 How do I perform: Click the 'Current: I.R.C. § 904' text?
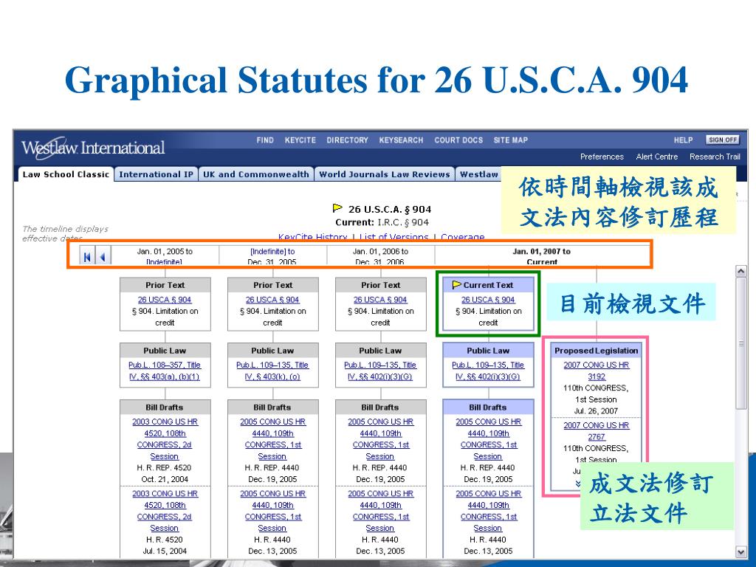click(x=382, y=222)
